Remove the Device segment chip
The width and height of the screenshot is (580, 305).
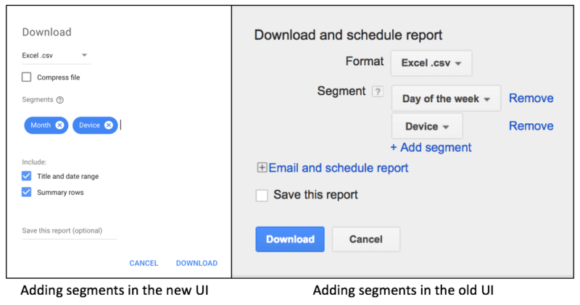(x=108, y=125)
